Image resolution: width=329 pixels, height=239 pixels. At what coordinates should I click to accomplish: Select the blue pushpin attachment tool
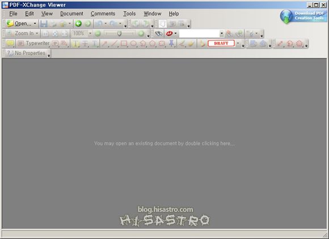pyautogui.click(x=171, y=44)
